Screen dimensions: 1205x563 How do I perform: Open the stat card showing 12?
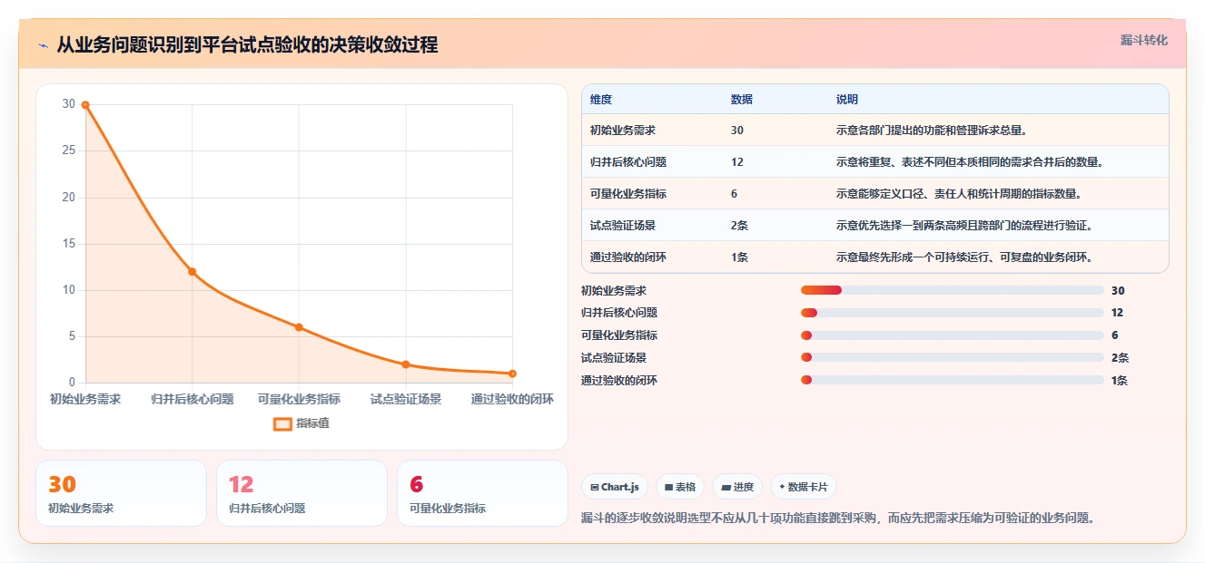pyautogui.click(x=301, y=493)
